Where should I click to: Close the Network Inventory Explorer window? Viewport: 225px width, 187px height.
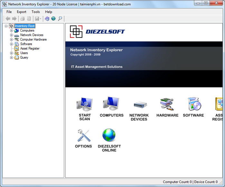[216, 3]
